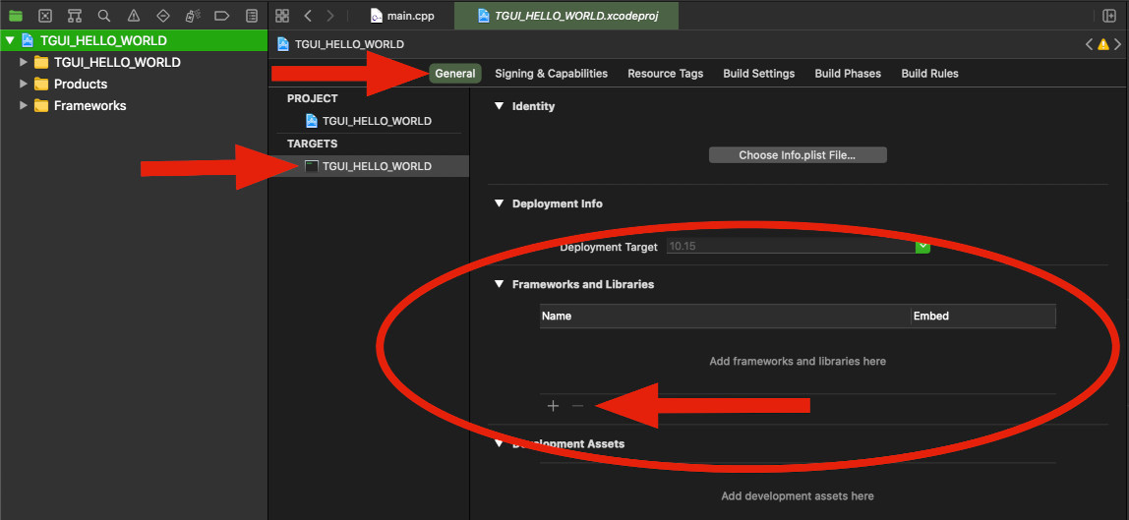This screenshot has width=1129, height=520.
Task: Expand the Products folder triangle
Action: pyautogui.click(x=24, y=84)
